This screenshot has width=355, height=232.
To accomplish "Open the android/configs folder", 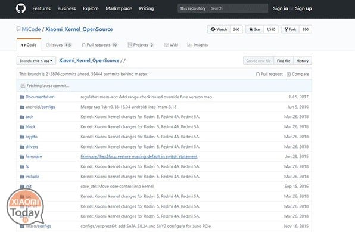I will coord(41,107).
